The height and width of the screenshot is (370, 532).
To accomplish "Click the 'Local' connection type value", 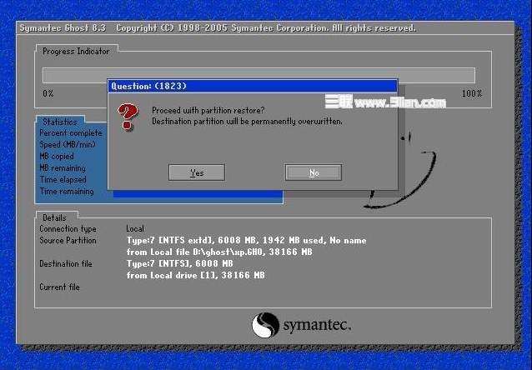I will coord(135,229).
